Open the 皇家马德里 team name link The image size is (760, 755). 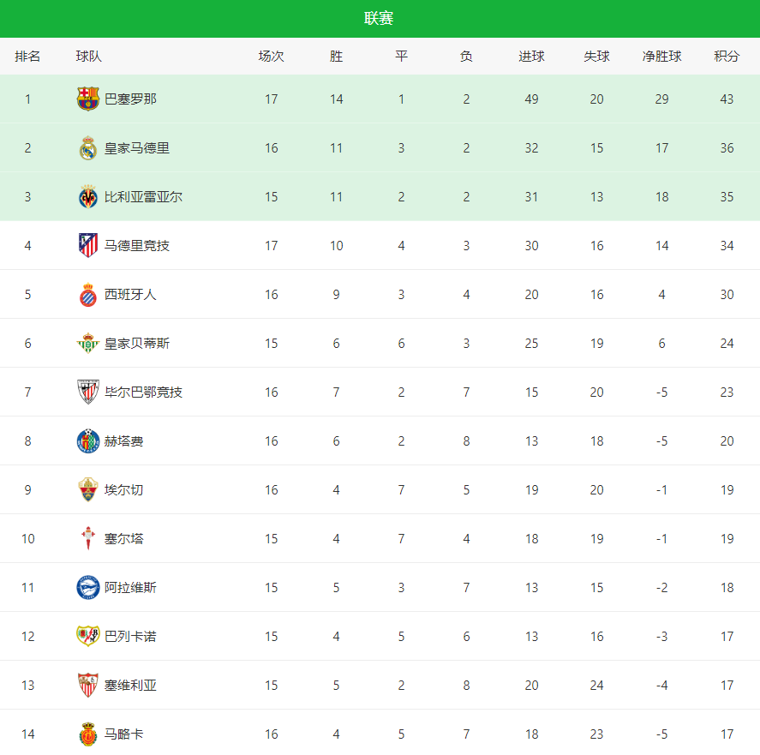pos(137,148)
